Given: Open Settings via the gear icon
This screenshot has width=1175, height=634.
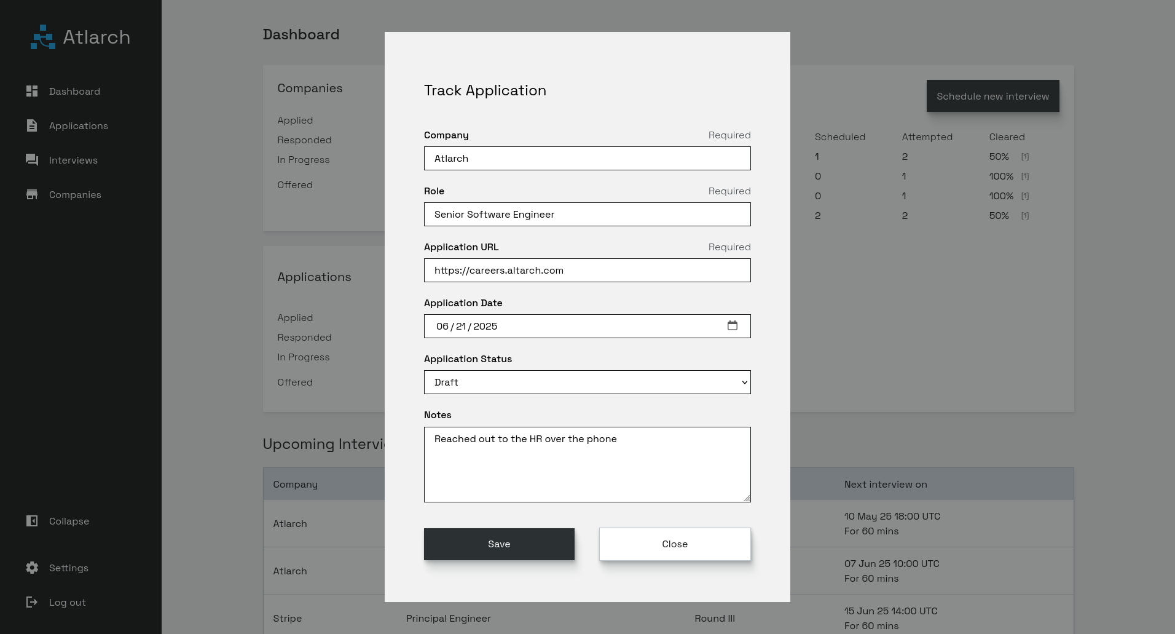Looking at the screenshot, I should (x=32, y=568).
